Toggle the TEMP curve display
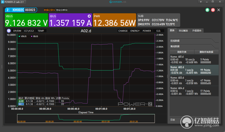 [41, 31]
